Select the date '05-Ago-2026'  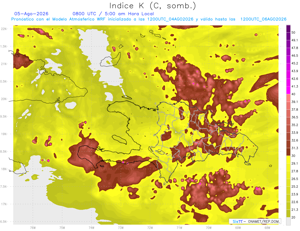tap(31, 14)
